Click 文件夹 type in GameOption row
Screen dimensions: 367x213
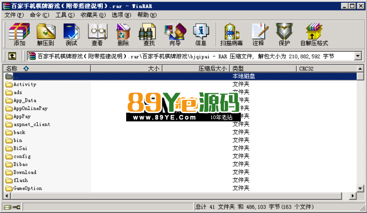[x=241, y=188]
